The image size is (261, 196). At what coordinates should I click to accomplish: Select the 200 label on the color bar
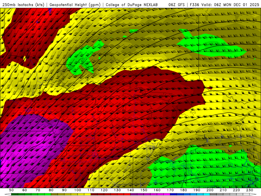pos(210,190)
